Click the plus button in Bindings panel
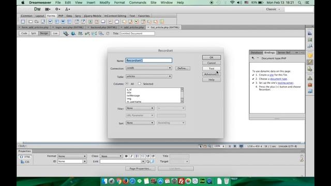331x186 pixels. click(x=253, y=58)
